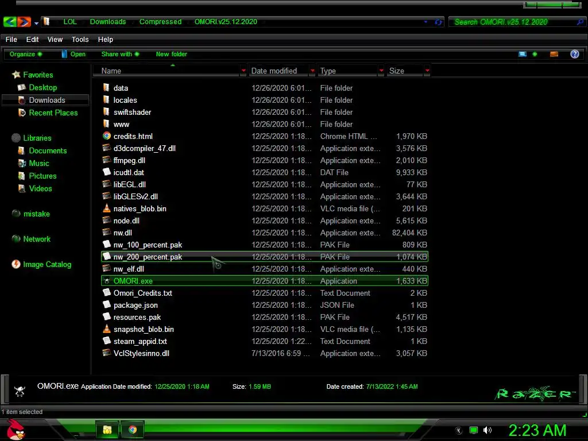588x441 pixels.
Task: Open the Tools menu
Action: point(80,40)
